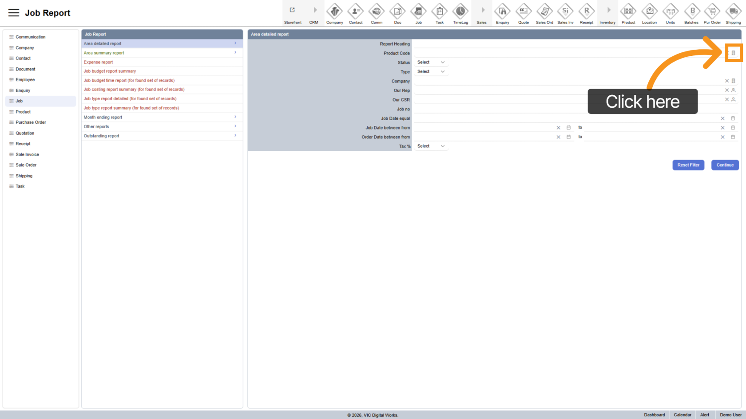Click the Reset Filter button
746x419 pixels.
coord(688,165)
